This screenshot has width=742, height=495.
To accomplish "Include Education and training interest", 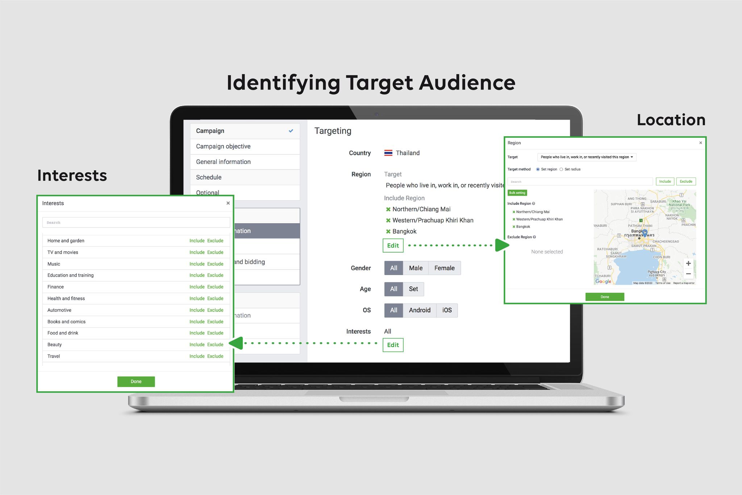I will pyautogui.click(x=197, y=275).
